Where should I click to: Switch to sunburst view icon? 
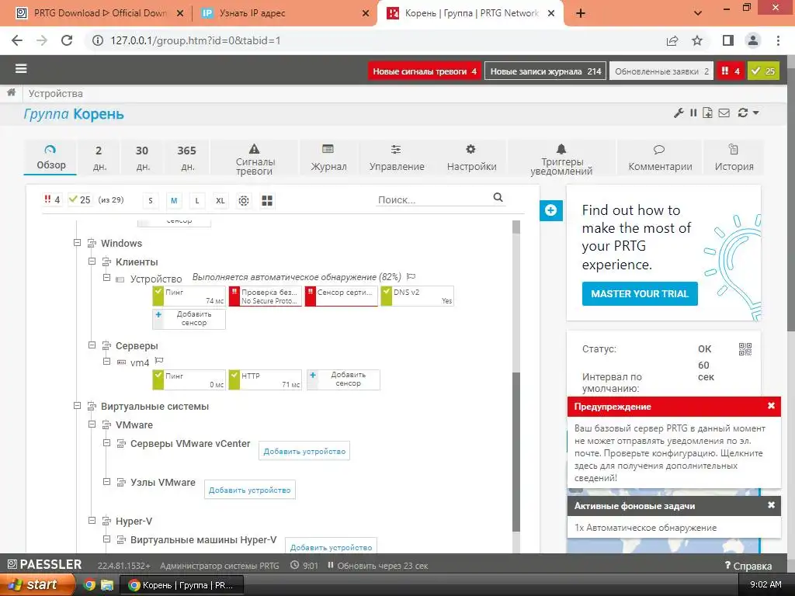pos(244,201)
